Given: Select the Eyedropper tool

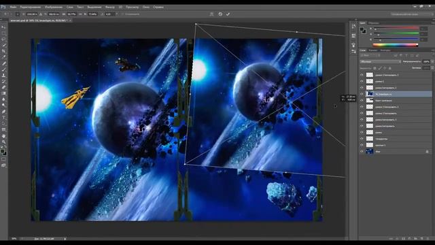Looking at the screenshot, I should [x=3, y=57].
